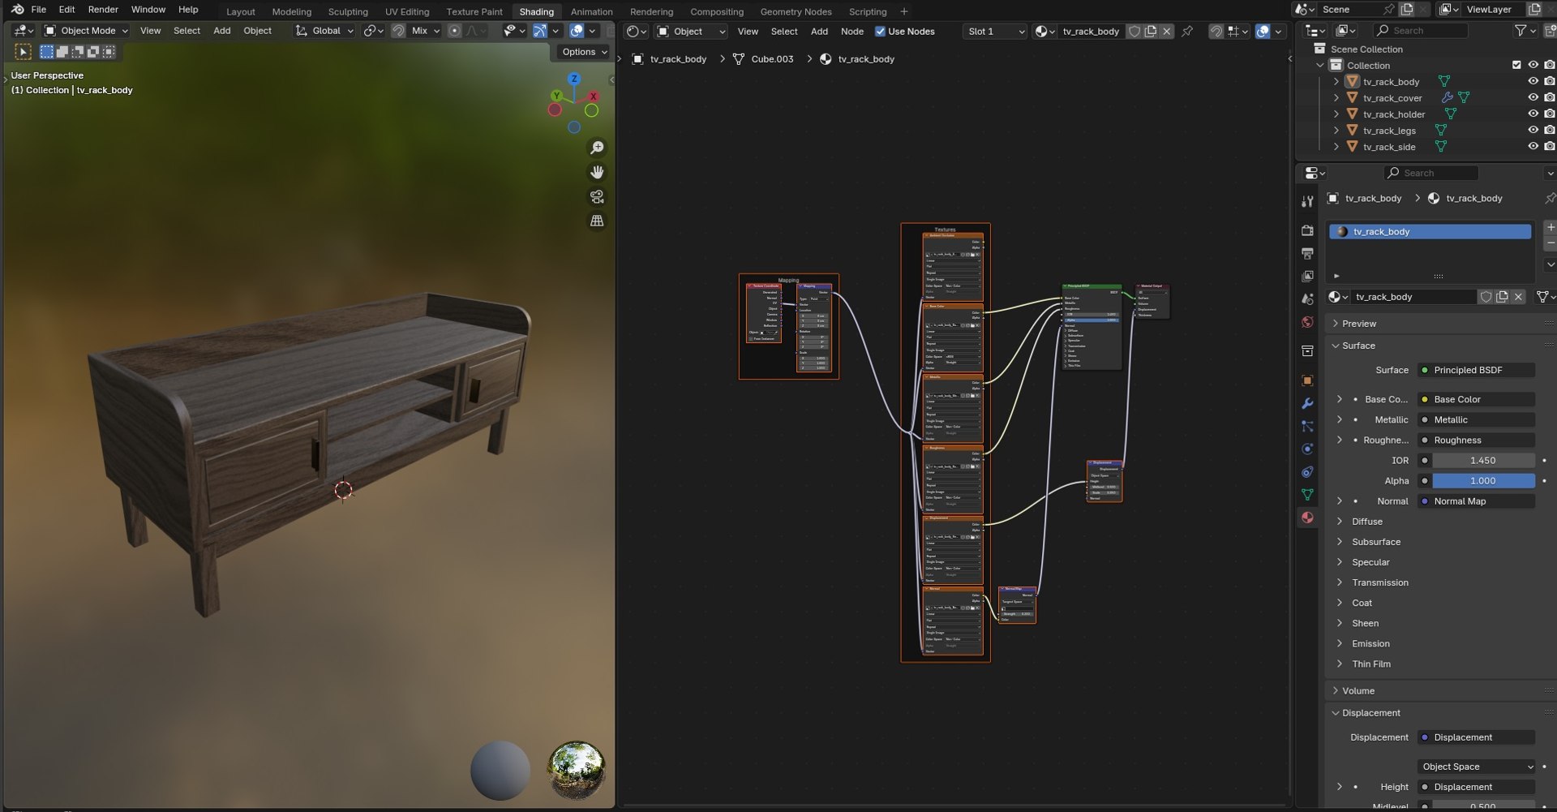Toggle the Use Nodes checkbox
Image resolution: width=1557 pixels, height=812 pixels.
(880, 32)
